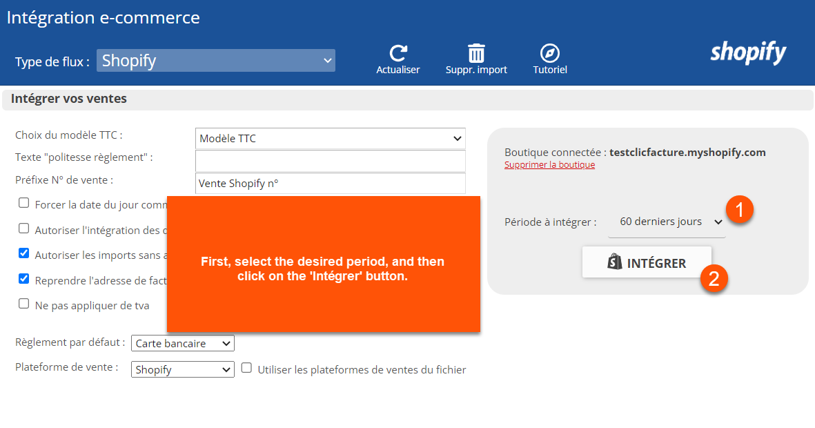Uncheck Reprendre l'adresse de fact checkbox
Screen dimensions: 815x428
pos(24,279)
